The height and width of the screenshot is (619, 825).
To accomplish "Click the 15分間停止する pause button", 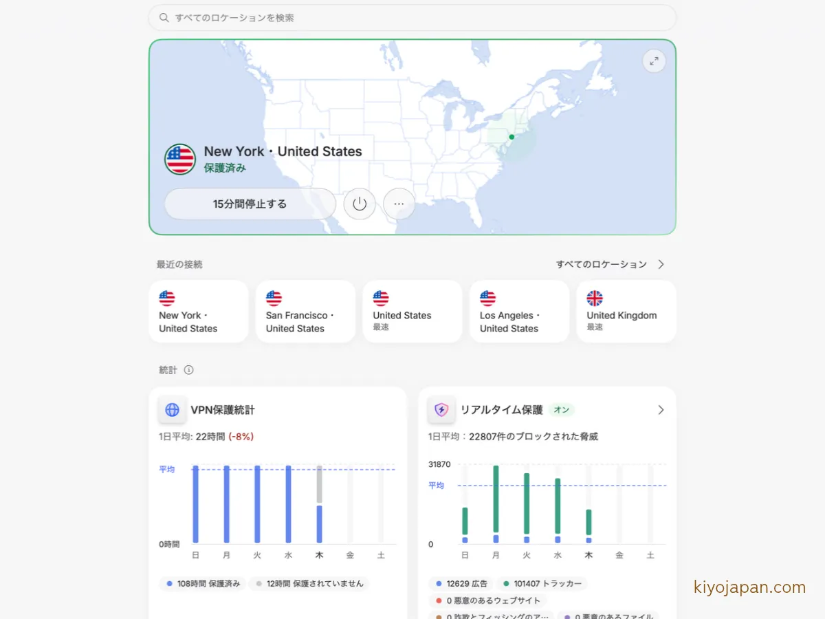I will tap(250, 204).
